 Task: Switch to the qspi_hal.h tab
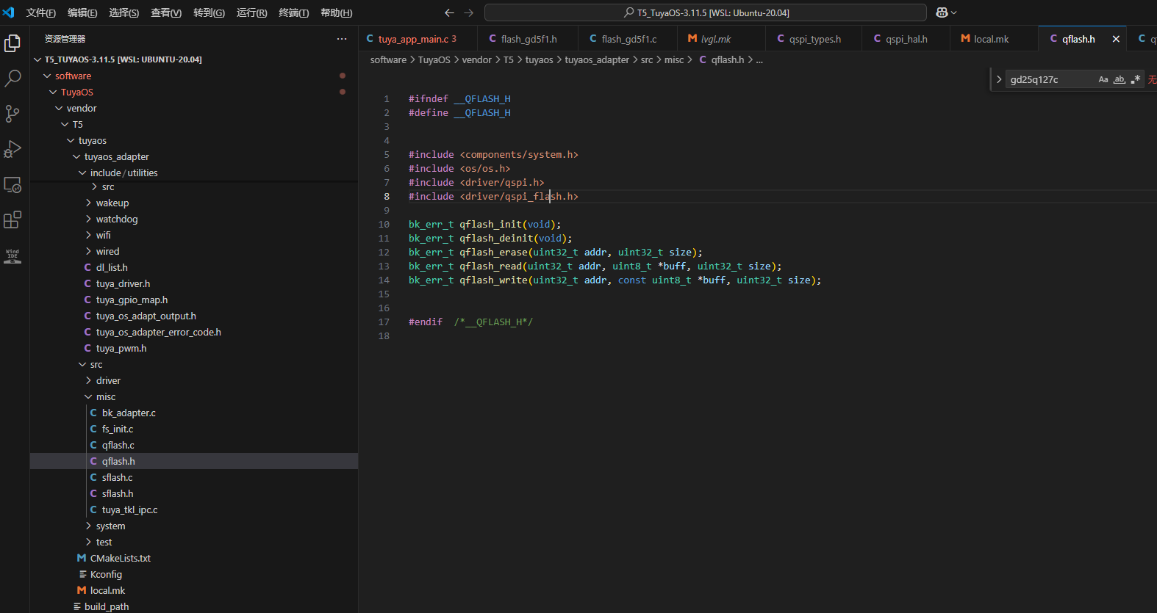905,39
